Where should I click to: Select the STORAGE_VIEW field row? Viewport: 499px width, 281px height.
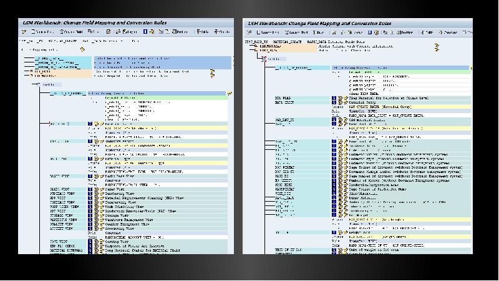click(x=59, y=215)
